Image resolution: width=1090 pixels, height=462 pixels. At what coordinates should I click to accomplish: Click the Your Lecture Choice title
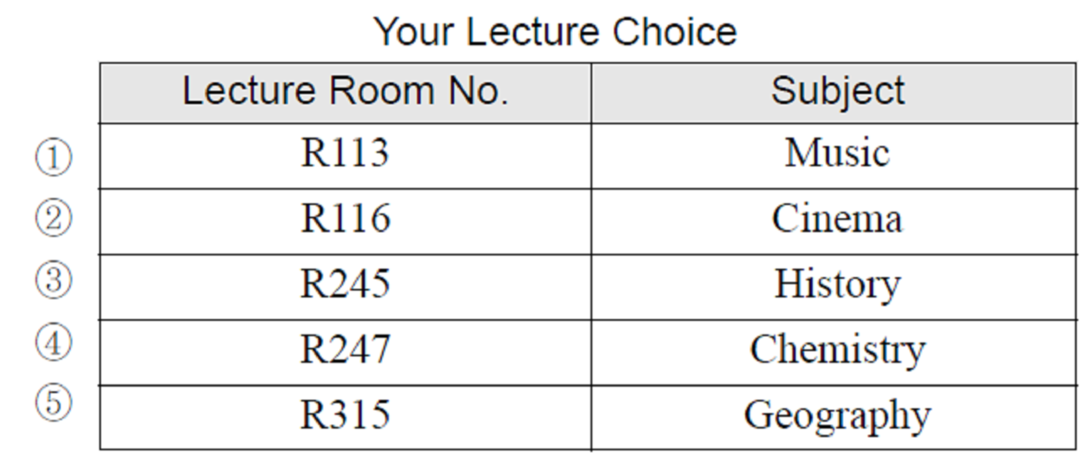[555, 32]
